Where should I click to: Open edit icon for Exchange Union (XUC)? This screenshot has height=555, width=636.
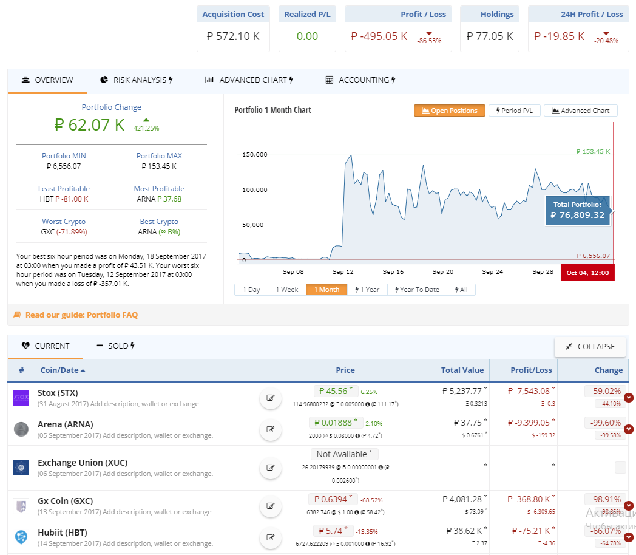tap(270, 468)
